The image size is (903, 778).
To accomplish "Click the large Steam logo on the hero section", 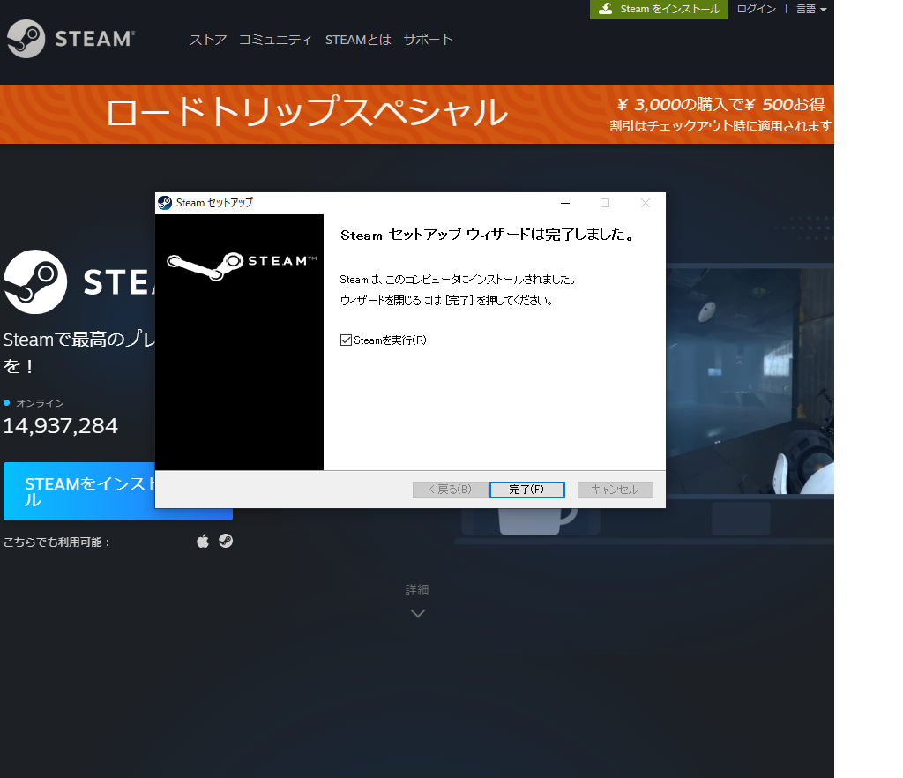I will click(x=35, y=281).
